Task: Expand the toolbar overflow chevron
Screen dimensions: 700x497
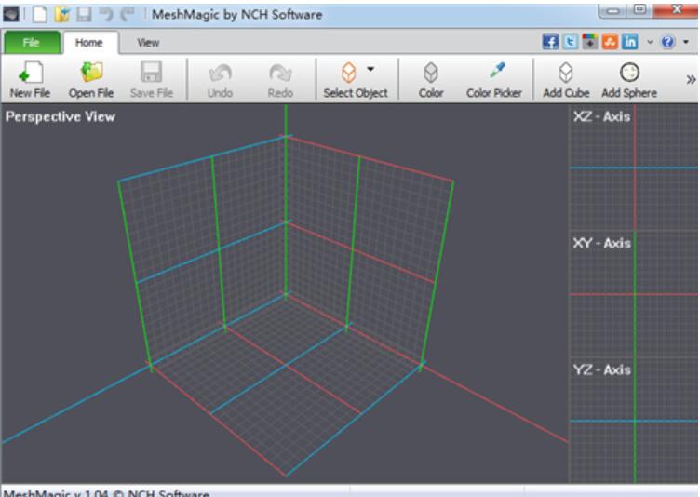Action: (x=691, y=80)
